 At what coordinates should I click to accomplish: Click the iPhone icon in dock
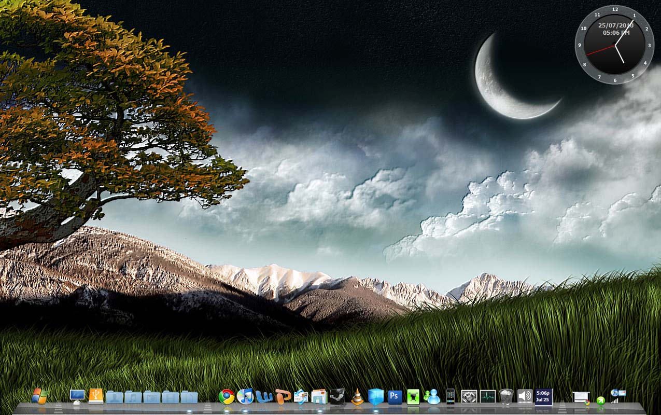coord(450,397)
